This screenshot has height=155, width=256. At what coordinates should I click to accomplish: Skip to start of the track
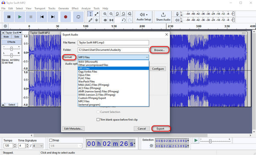tap(42, 17)
